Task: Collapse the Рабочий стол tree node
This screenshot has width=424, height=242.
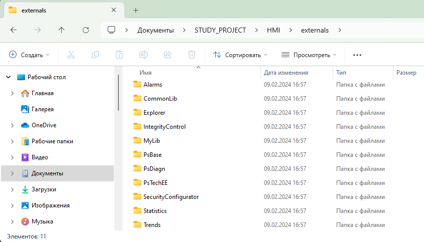Action: tap(8, 77)
